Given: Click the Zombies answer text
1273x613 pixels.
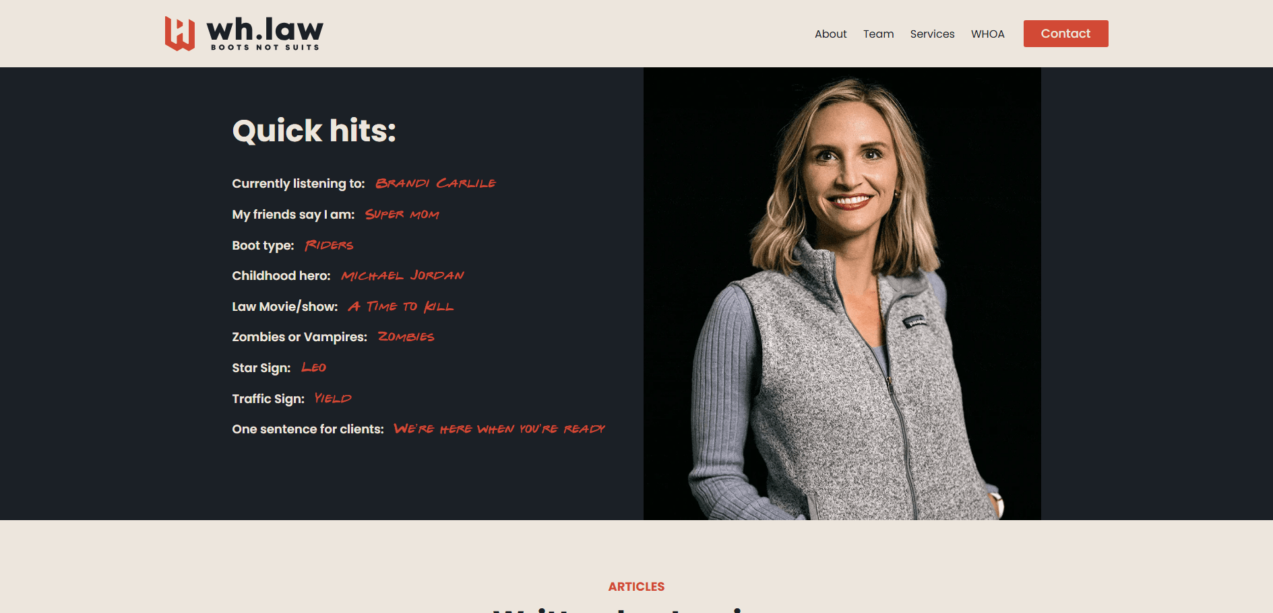Looking at the screenshot, I should pyautogui.click(x=406, y=336).
